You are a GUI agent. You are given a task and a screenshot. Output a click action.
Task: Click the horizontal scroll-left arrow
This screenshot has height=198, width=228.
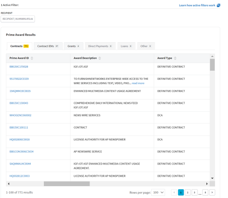[9, 184]
